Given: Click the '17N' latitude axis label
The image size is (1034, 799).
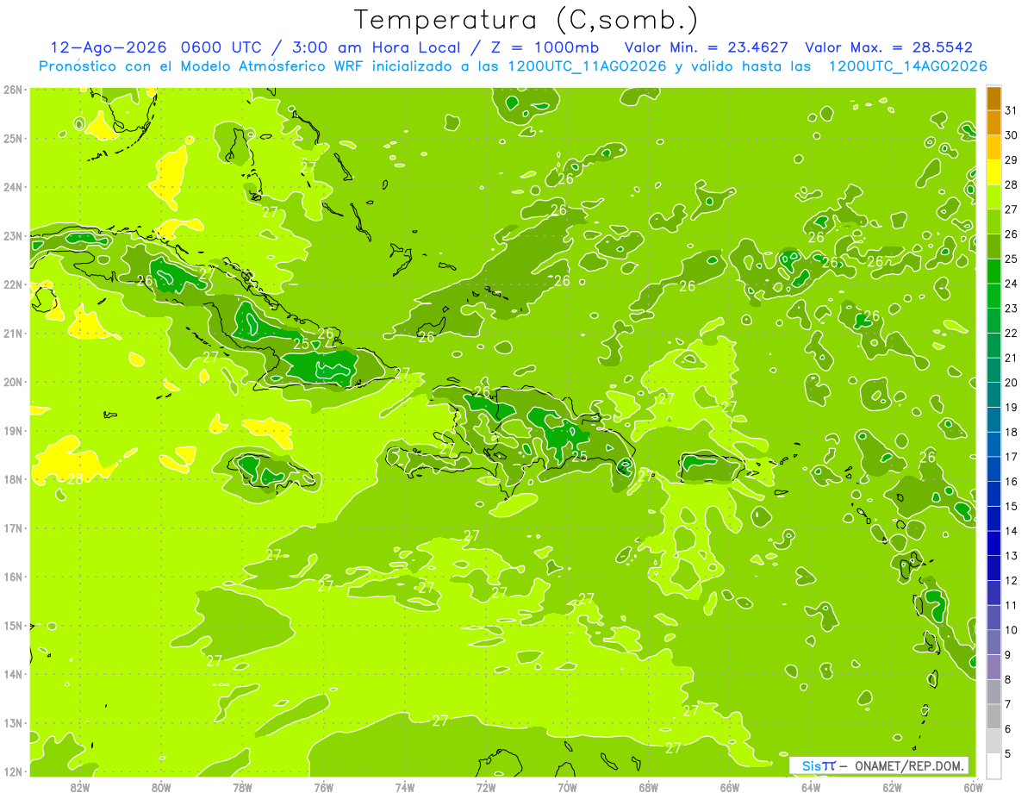Looking at the screenshot, I should coord(12,527).
